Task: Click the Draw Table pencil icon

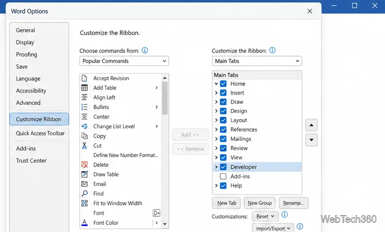Action: [x=84, y=174]
